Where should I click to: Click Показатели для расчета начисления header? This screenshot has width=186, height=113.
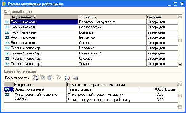(122, 85)
